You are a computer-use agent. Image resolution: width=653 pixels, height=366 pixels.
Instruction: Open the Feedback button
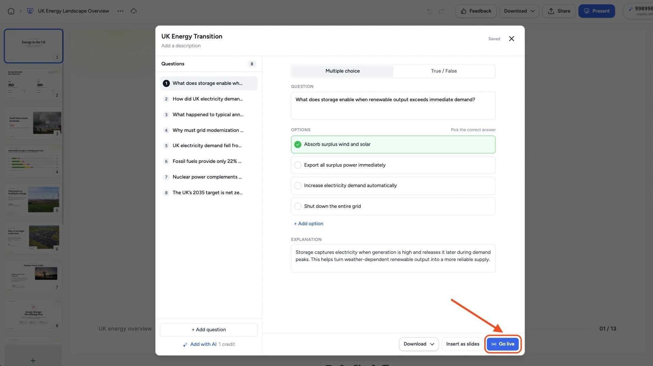point(476,11)
